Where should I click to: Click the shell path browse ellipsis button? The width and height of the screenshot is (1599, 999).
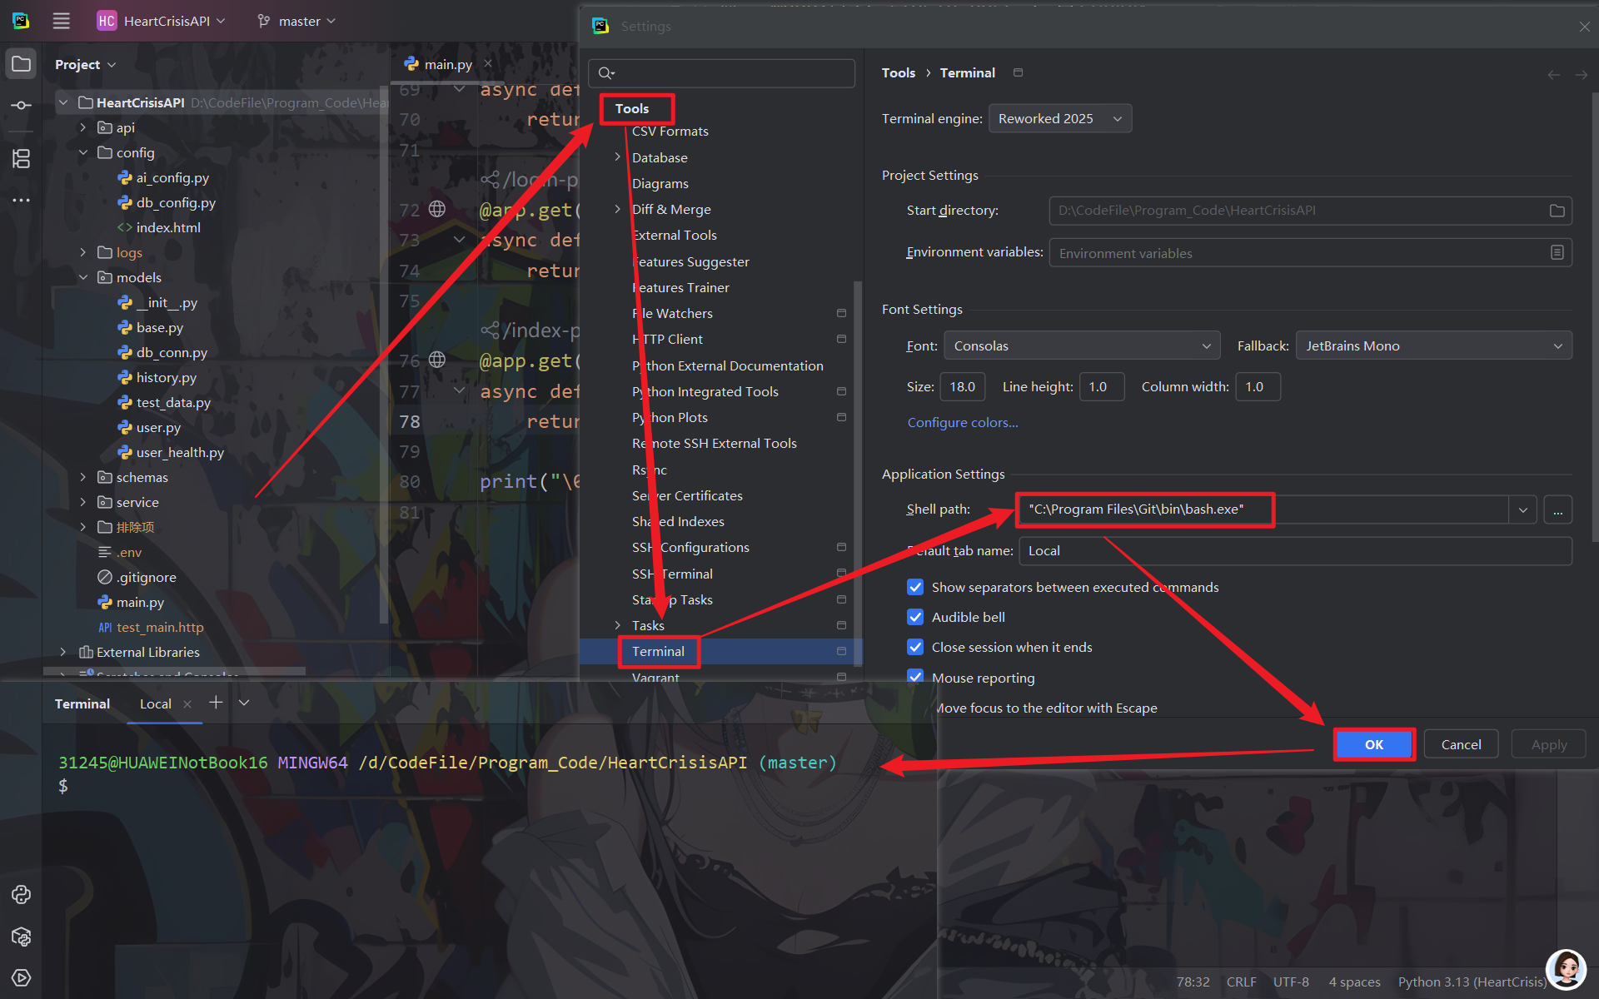coord(1557,509)
